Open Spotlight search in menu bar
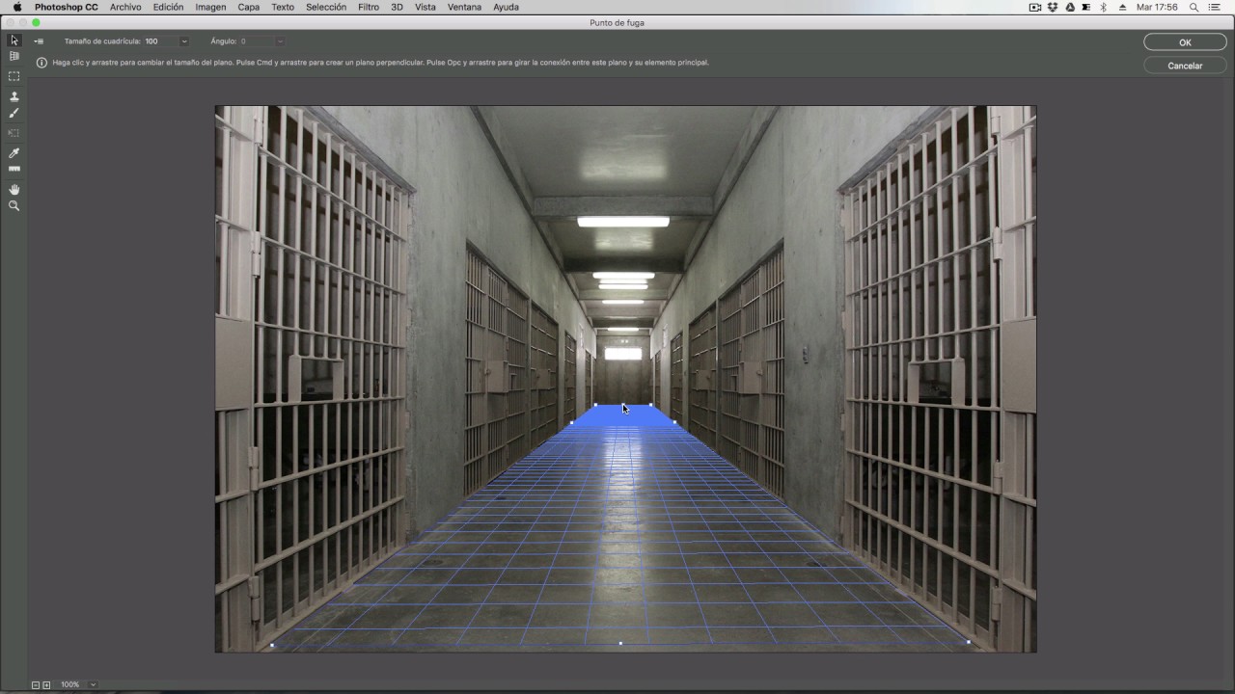The width and height of the screenshot is (1235, 694). (1194, 7)
